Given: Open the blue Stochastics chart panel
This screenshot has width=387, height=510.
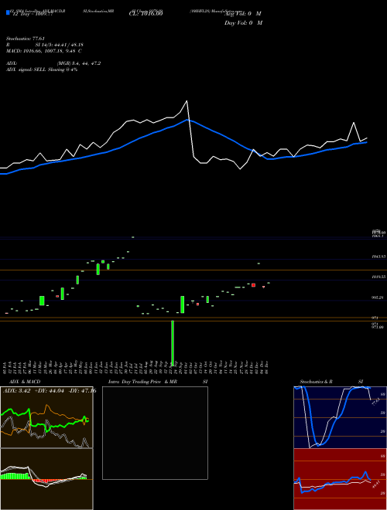Looking at the screenshot, I should point(340,417).
